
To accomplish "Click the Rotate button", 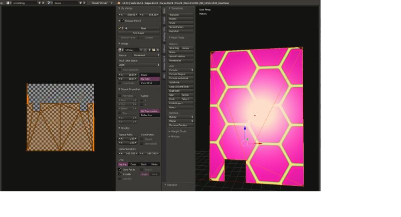I will (180, 19).
